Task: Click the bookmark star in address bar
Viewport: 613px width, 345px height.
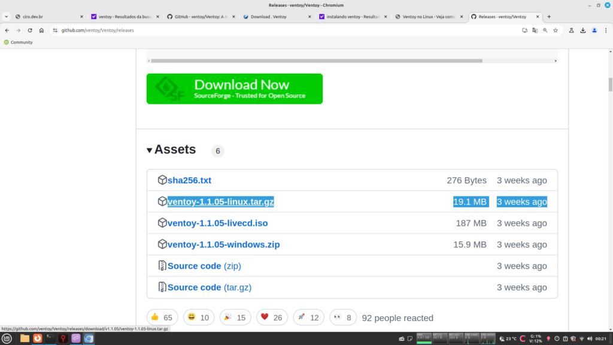Action: (x=555, y=30)
